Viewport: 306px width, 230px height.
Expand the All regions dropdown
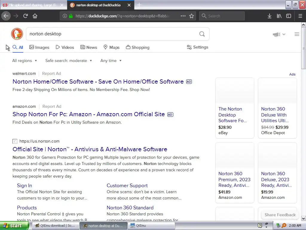[x=25, y=60]
